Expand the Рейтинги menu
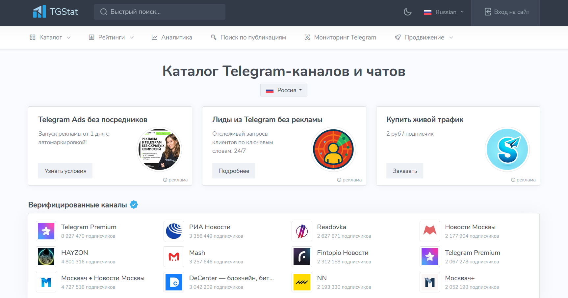The image size is (568, 298). (x=111, y=38)
